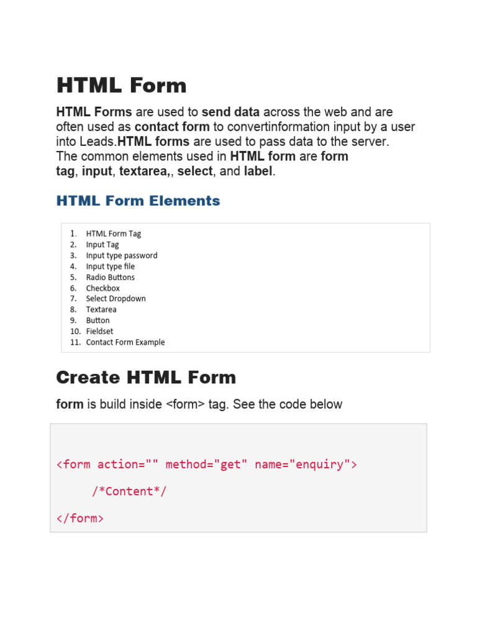Go to the Input Tag list entry
Image resolution: width=477 pixels, height=636 pixels.
(102, 245)
